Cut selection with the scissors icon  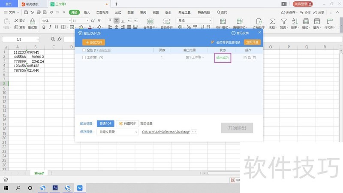coord(16,21)
